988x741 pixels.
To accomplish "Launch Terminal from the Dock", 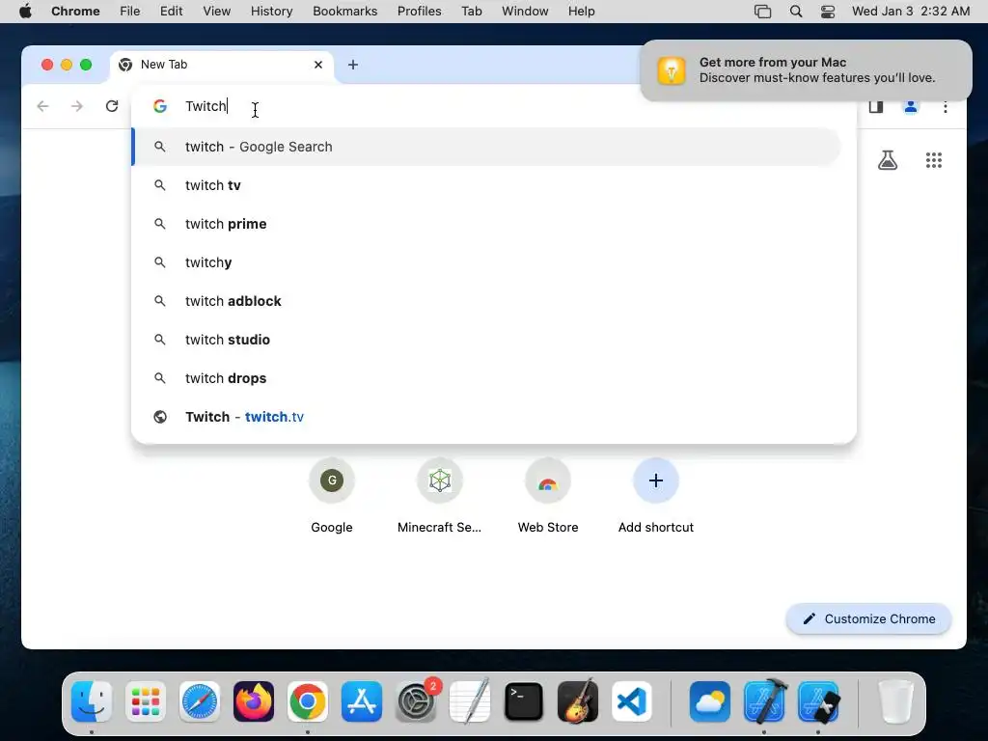I will (524, 701).
